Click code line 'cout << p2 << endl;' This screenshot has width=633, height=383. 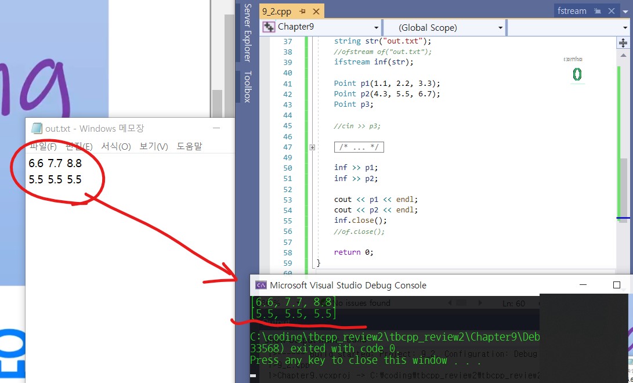click(376, 210)
